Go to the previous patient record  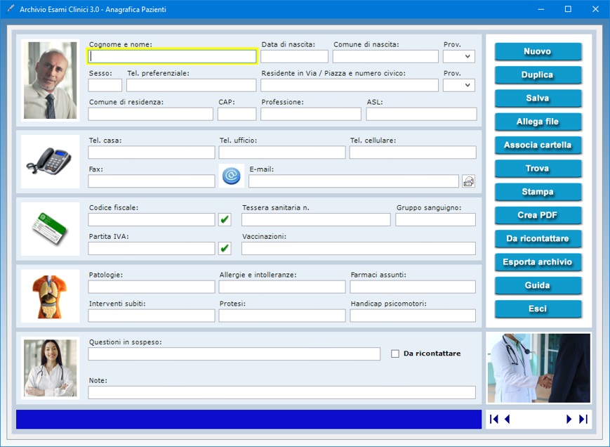[x=508, y=419]
